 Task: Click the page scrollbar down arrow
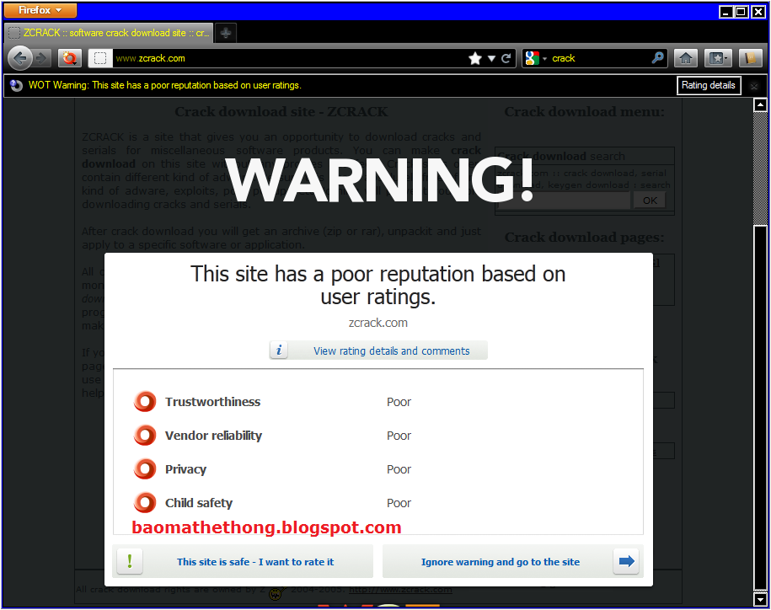click(x=760, y=600)
